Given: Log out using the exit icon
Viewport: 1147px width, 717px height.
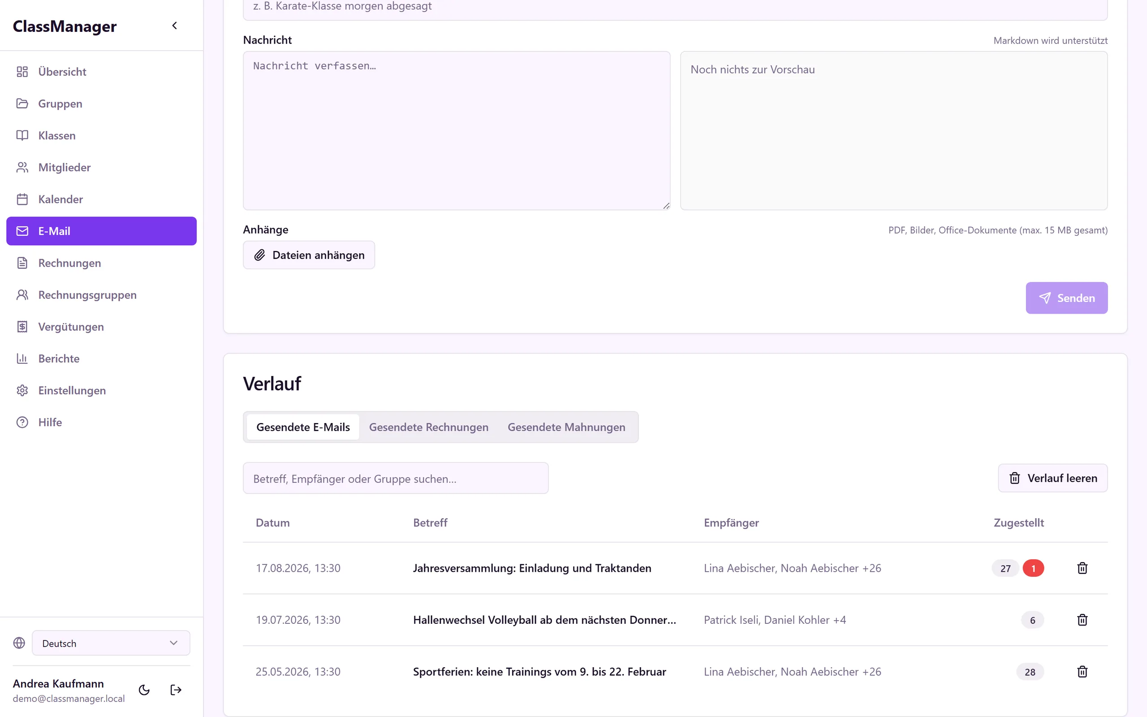Looking at the screenshot, I should tap(176, 690).
